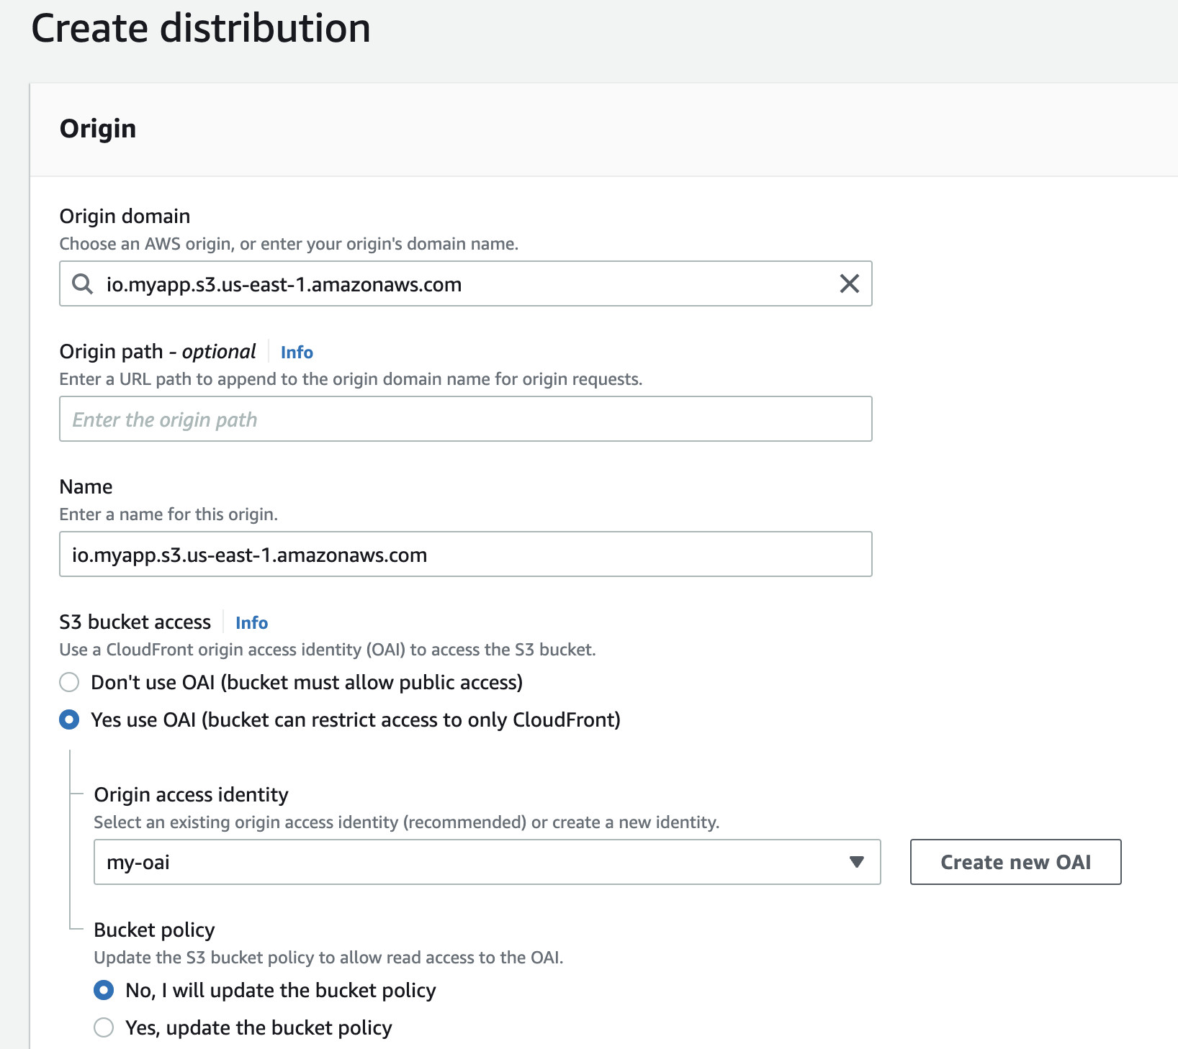Click the S3 bucket access label
1178x1049 pixels.
(x=135, y=622)
